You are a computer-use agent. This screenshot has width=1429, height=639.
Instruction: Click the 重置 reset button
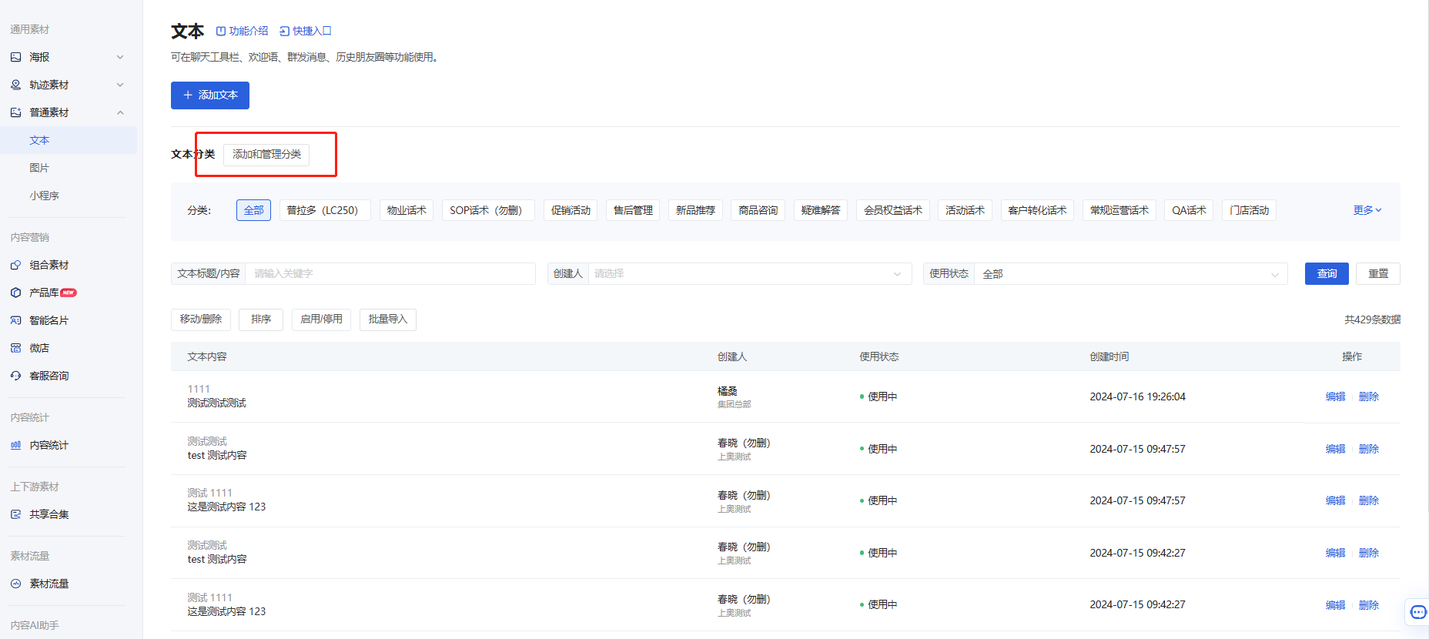[x=1378, y=273]
